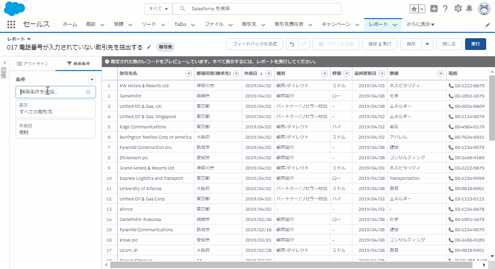
Task: Click the フィードバックを送信 button
Action: [255, 44]
